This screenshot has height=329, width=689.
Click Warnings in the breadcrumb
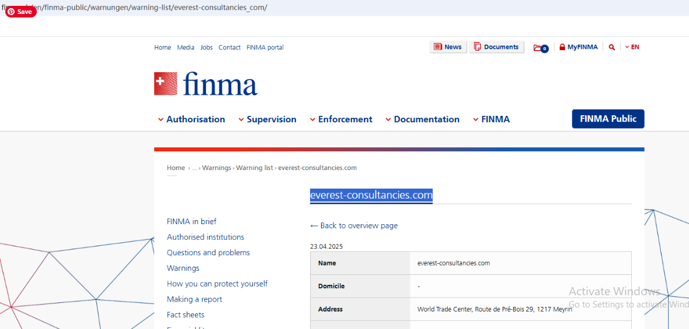coord(216,168)
